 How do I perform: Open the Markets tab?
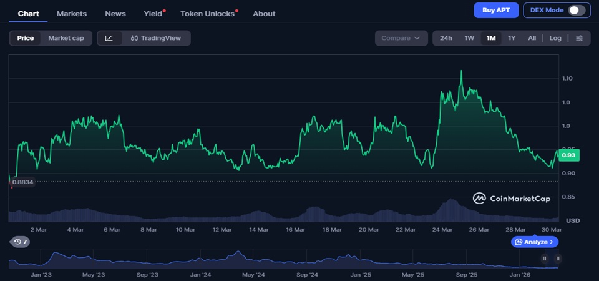point(72,14)
